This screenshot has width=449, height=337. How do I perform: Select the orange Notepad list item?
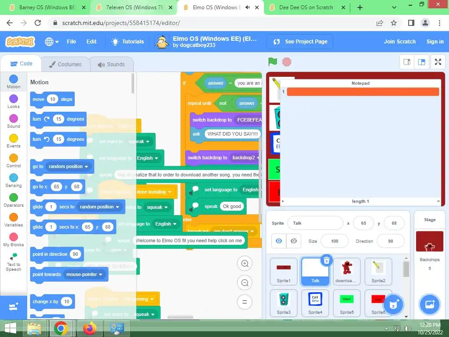pos(363,92)
